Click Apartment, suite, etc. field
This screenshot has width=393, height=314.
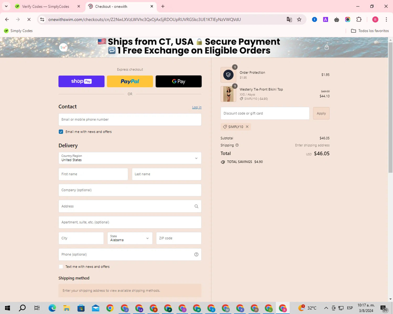click(130, 222)
